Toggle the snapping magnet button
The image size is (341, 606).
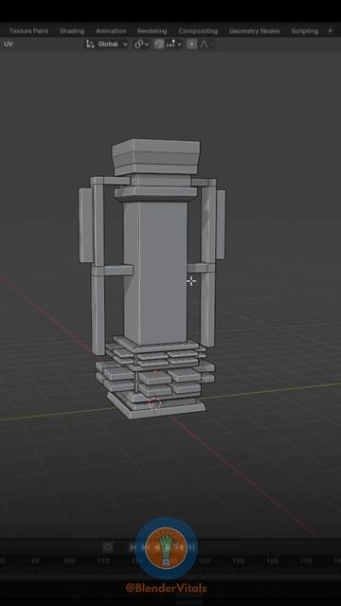point(158,45)
